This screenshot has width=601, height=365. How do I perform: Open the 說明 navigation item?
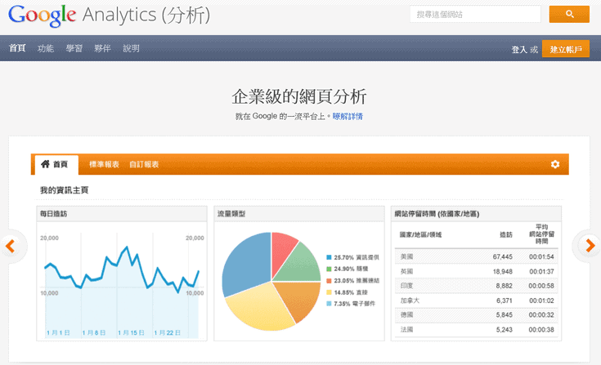131,48
